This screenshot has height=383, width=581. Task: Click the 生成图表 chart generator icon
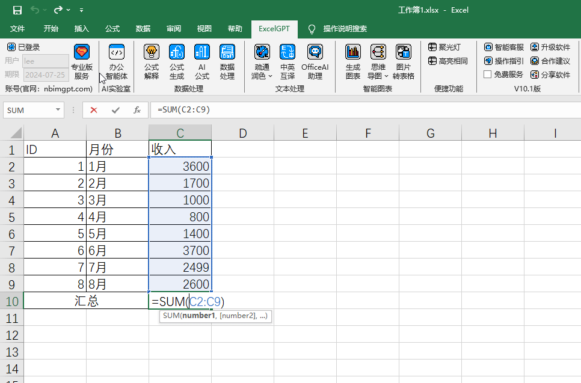pos(352,61)
